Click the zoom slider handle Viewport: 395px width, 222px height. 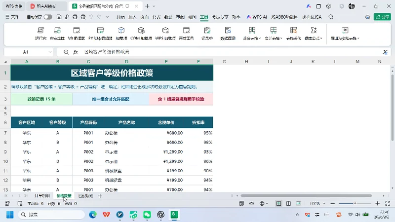[355, 203]
